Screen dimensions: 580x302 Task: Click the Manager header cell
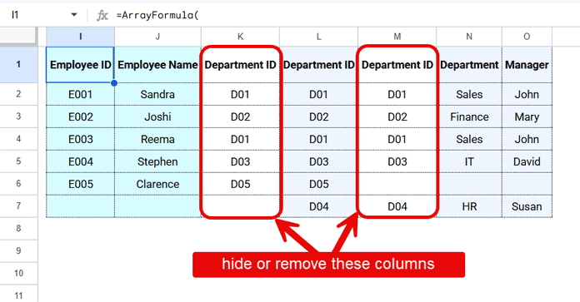click(527, 65)
